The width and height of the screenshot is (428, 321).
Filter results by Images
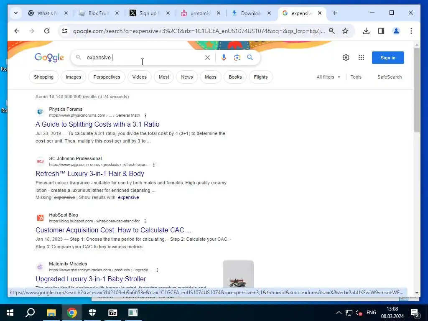coord(74,77)
